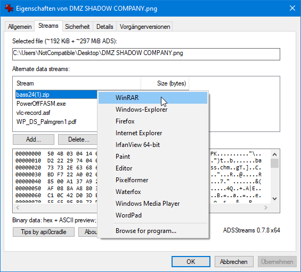This screenshot has width=301, height=272.
Task: Click ASCII preview text 'ss.chm..gT.]..C.'
Action: (x=236, y=167)
